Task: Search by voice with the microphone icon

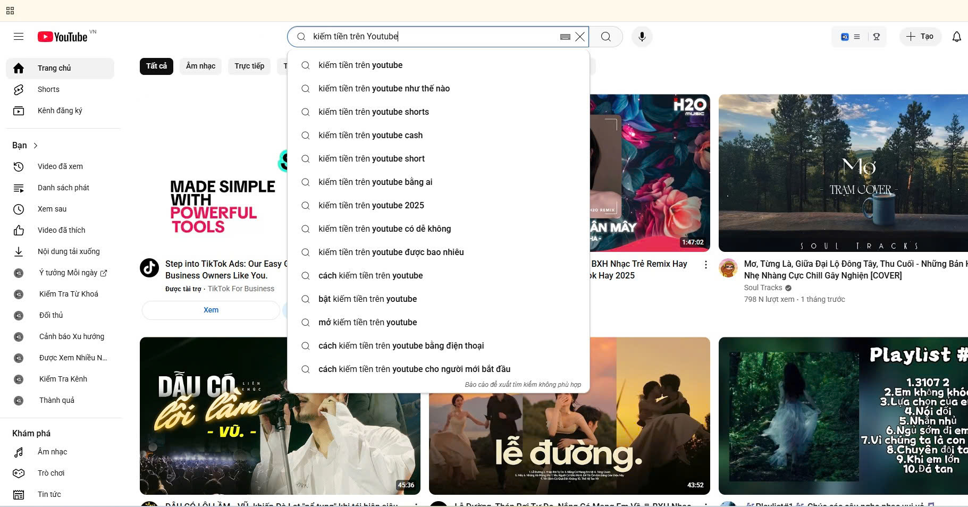Action: (642, 37)
